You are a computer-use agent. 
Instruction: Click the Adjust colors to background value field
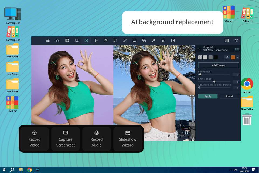[x=236, y=88]
